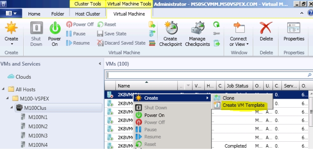Click the Shut Down ribbon icon
The image size is (313, 164).
pyautogui.click(x=36, y=28)
